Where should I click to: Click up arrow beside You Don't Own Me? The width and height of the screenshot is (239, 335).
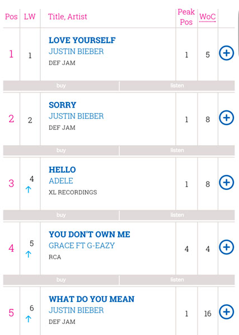[x=29, y=254]
